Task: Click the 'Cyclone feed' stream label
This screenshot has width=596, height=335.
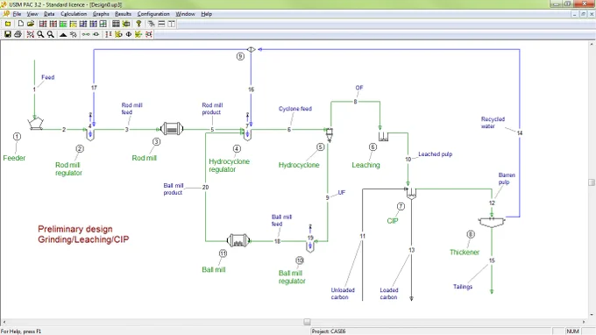Action: coord(295,109)
